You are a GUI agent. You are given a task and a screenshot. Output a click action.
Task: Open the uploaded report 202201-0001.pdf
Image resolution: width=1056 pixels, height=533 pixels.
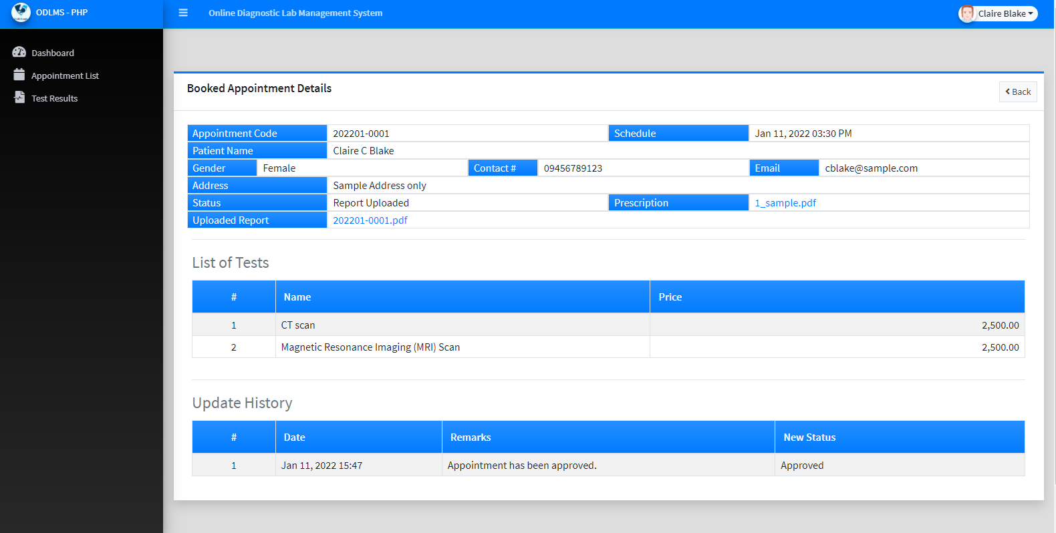tap(370, 220)
